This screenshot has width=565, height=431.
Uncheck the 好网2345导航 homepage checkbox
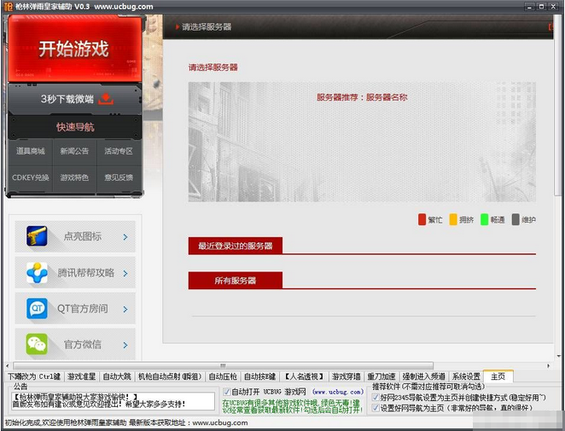tap(376, 397)
